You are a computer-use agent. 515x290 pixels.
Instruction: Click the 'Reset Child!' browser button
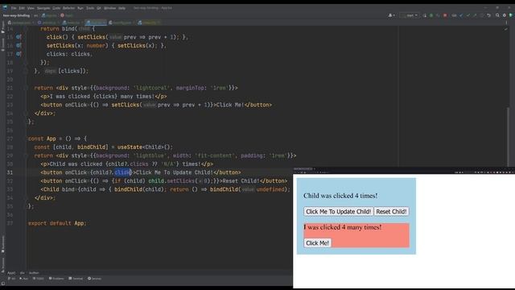point(391,211)
